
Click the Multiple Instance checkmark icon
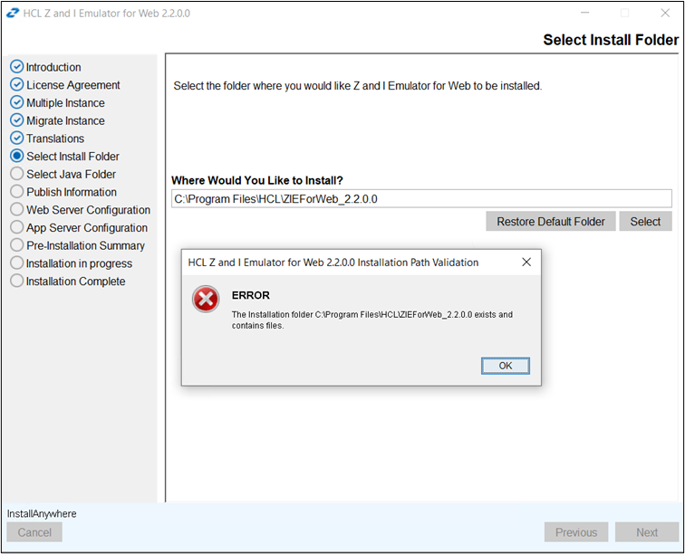click(16, 103)
